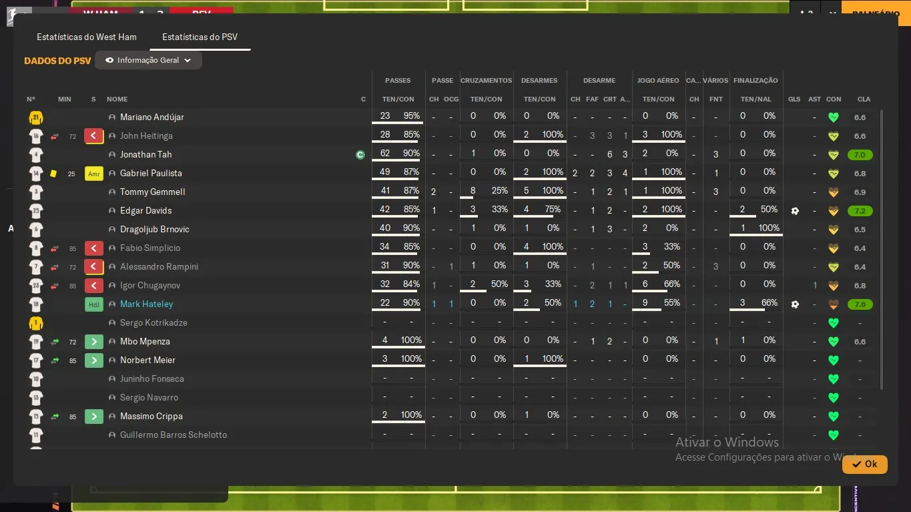The image size is (911, 512).
Task: Click Igor Chugaynov's 66% aerial value
Action: tap(672, 284)
